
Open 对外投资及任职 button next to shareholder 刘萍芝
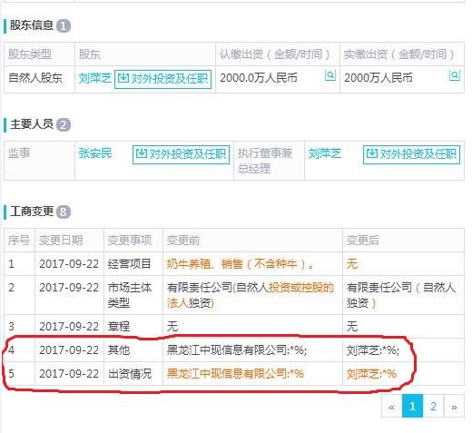(x=162, y=79)
